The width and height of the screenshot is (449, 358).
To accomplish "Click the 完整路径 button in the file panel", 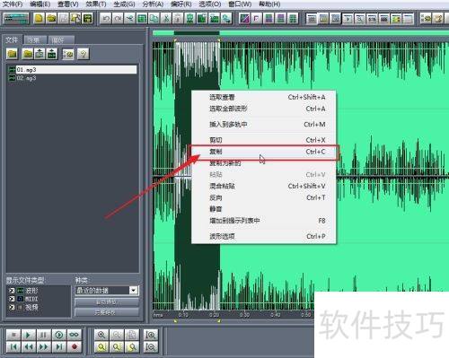I will point(106,312).
